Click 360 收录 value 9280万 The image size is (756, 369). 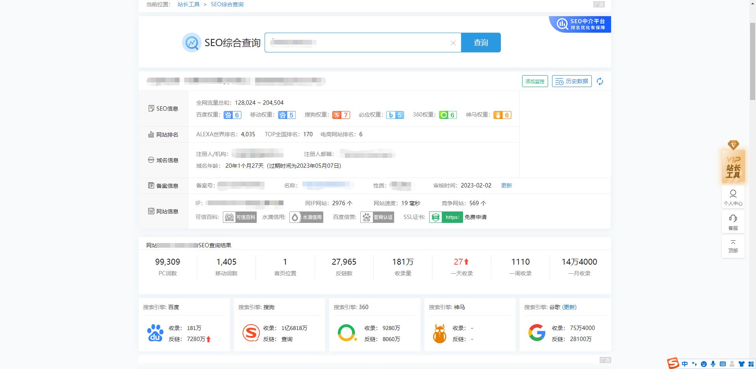(391, 328)
